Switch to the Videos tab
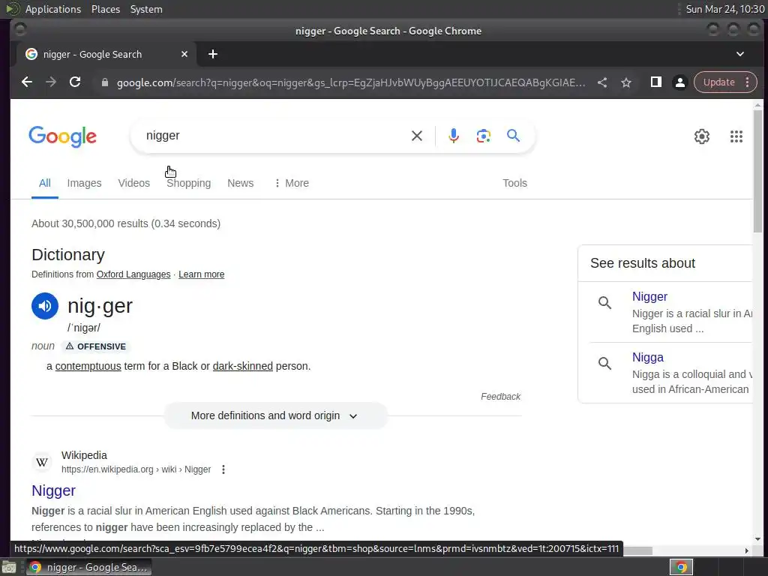 133,183
